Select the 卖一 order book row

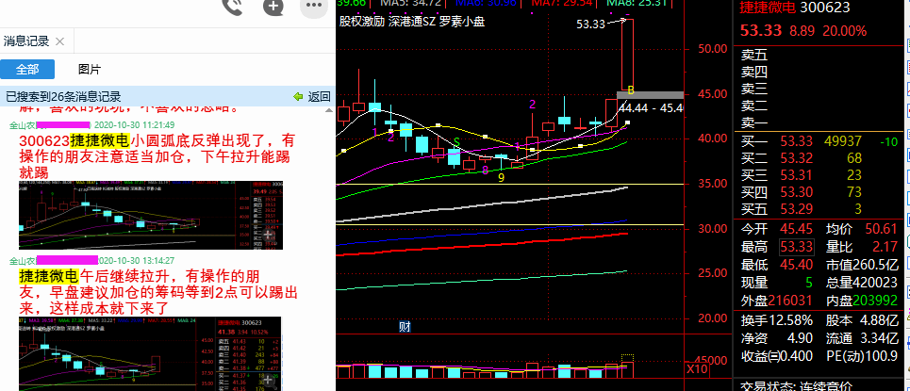click(x=819, y=122)
